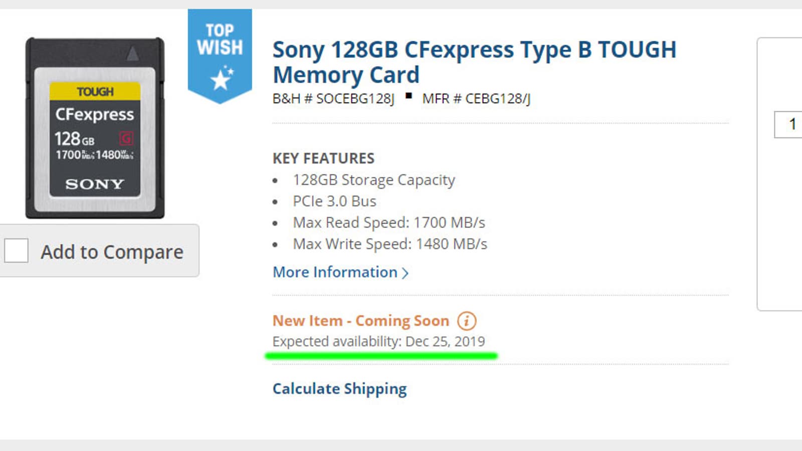Tick the Add to Compare checkbox
The height and width of the screenshot is (451, 802).
tap(16, 251)
